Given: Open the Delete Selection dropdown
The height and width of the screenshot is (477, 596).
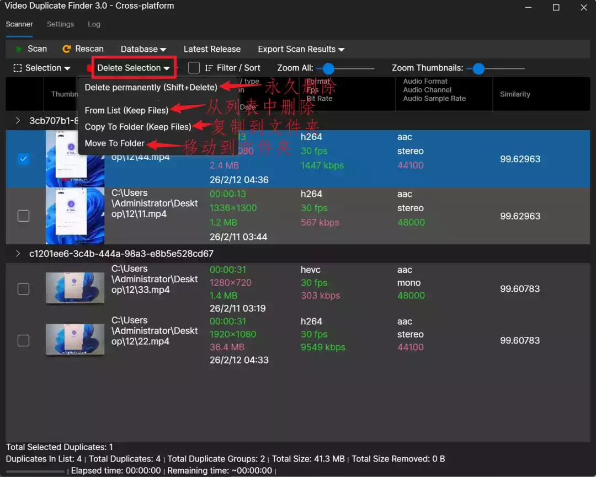Looking at the screenshot, I should point(134,68).
